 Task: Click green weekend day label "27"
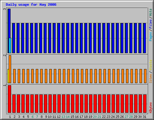tap(126, 117)
